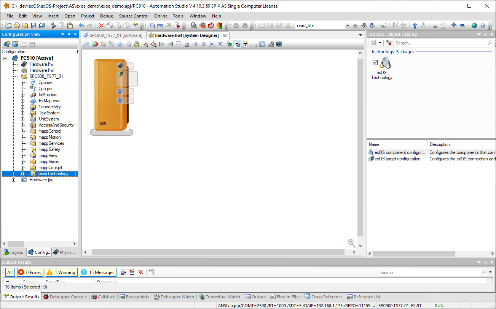Click the Paste clipboard icon

tap(70, 25)
